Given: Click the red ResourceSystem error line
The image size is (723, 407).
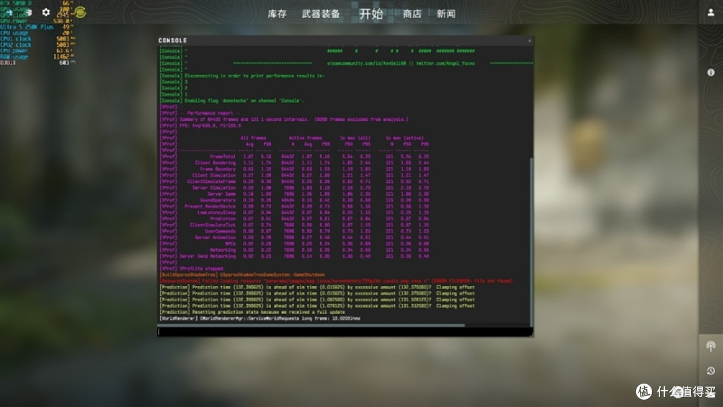Looking at the screenshot, I should click(x=336, y=281).
